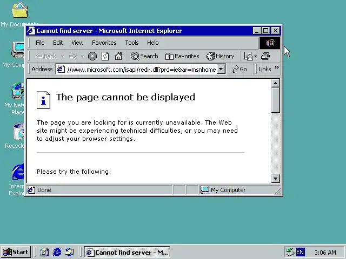The width and height of the screenshot is (346, 259).
Task: Expand the Forward button dropdown arrow
Action: [x=82, y=57]
